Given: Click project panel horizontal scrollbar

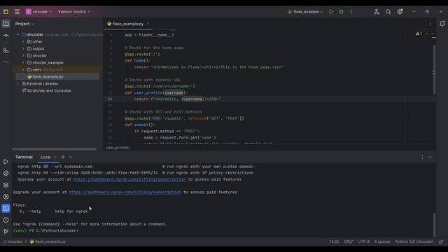Looking at the screenshot, I should coord(55,149).
